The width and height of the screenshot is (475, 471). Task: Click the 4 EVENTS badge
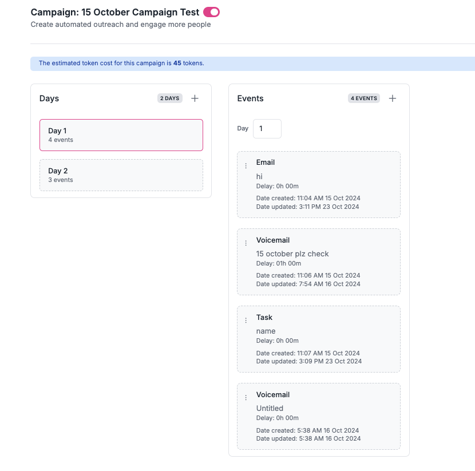point(364,98)
